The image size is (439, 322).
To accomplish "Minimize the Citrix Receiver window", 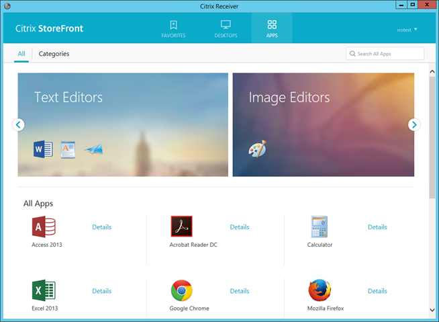I will click(x=401, y=5).
